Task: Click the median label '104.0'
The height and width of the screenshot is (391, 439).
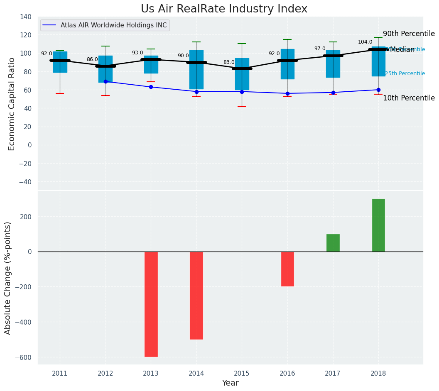Action: 365,42
